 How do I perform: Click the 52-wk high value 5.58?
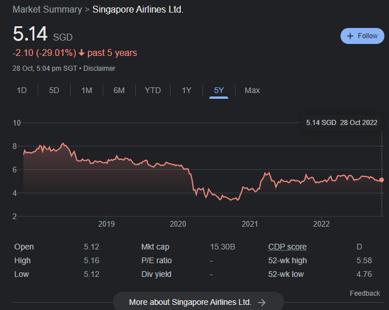pyautogui.click(x=364, y=260)
